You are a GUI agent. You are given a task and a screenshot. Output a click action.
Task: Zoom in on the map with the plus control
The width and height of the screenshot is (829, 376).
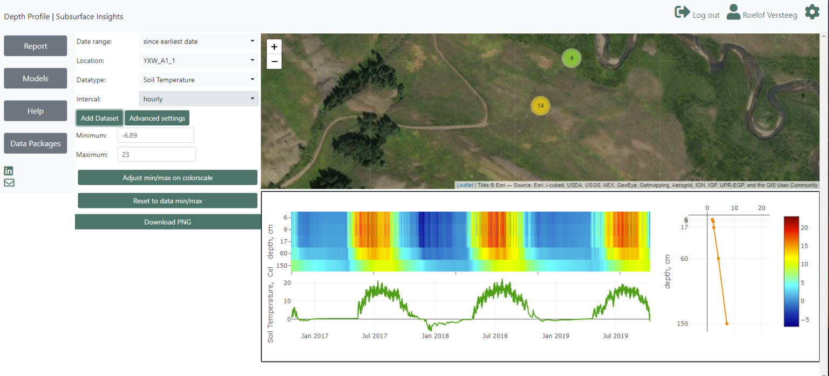pos(274,47)
